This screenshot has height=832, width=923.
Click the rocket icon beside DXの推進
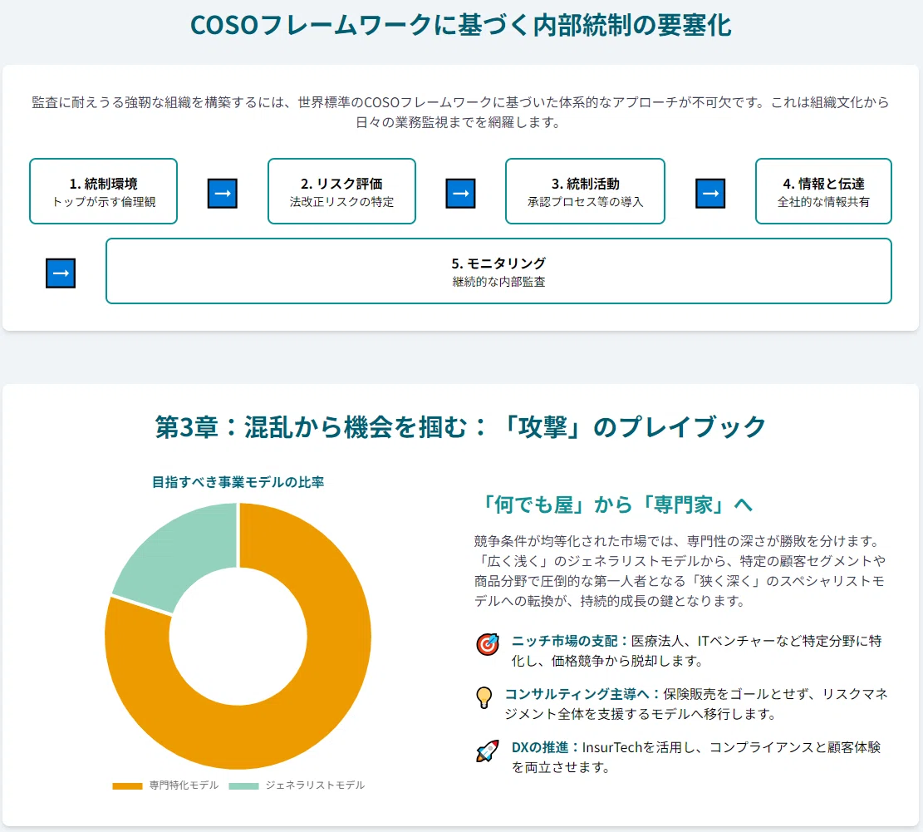488,751
